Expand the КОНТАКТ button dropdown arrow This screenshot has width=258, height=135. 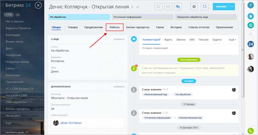point(232,7)
